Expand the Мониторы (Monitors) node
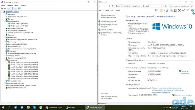Image resolution: width=195 pixels, height=110 pixels. coord(4,51)
